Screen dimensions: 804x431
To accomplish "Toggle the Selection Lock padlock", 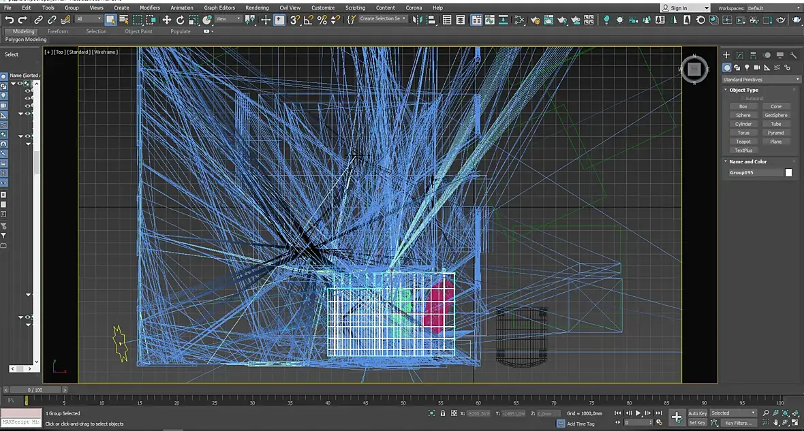I will [443, 413].
